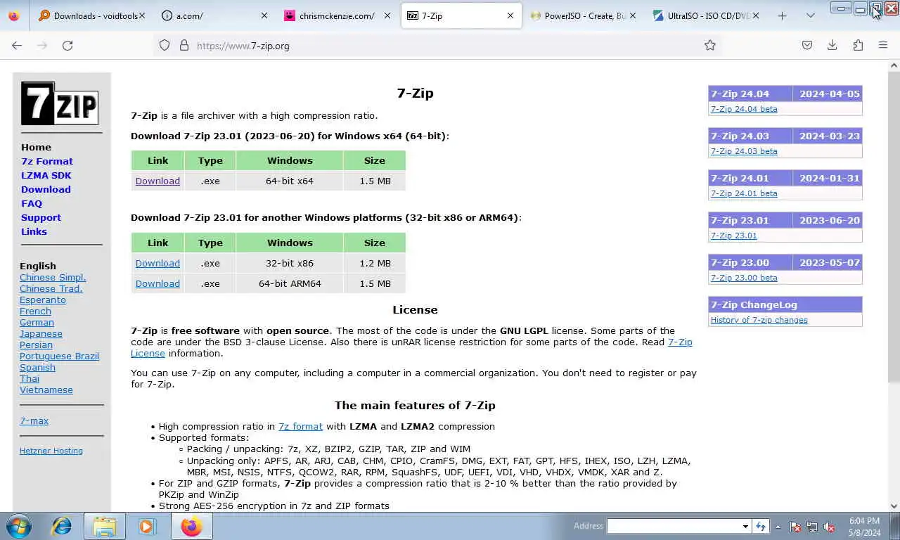The height and width of the screenshot is (540, 900).
Task: Switch language to German
Action: point(37,322)
